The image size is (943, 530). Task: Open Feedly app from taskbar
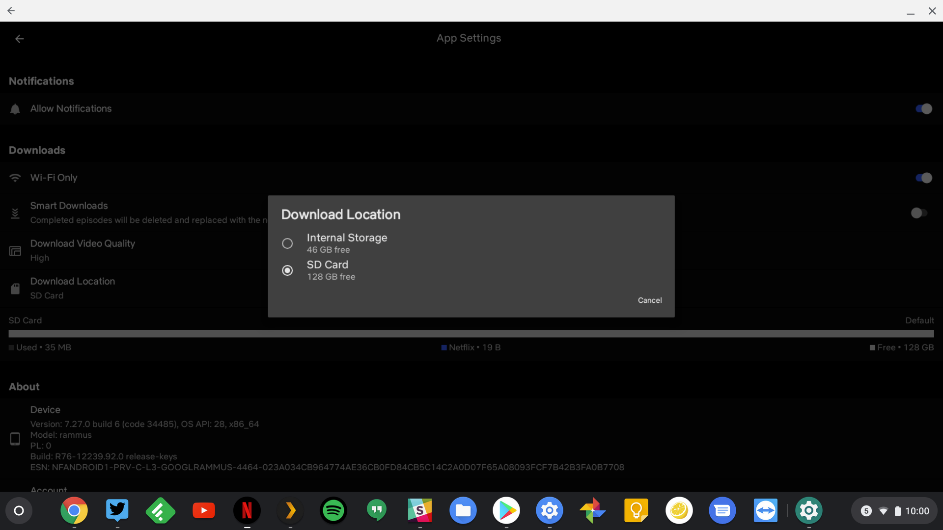click(x=161, y=510)
